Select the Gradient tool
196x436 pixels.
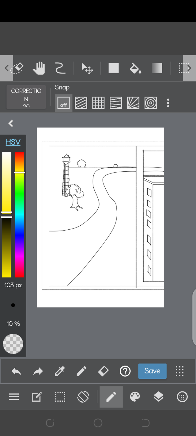click(x=157, y=68)
